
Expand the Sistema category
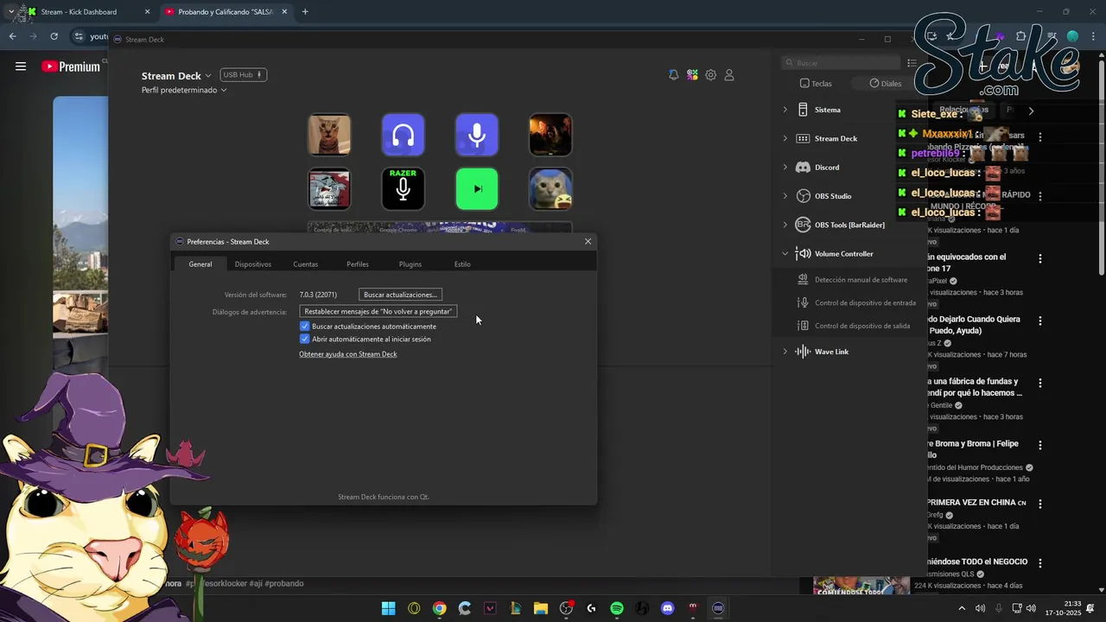(x=785, y=110)
